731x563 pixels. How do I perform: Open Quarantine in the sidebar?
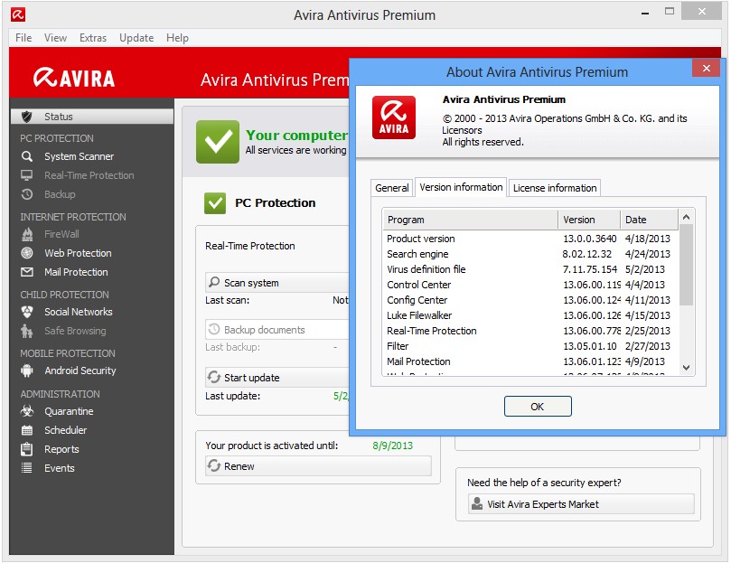(x=69, y=411)
